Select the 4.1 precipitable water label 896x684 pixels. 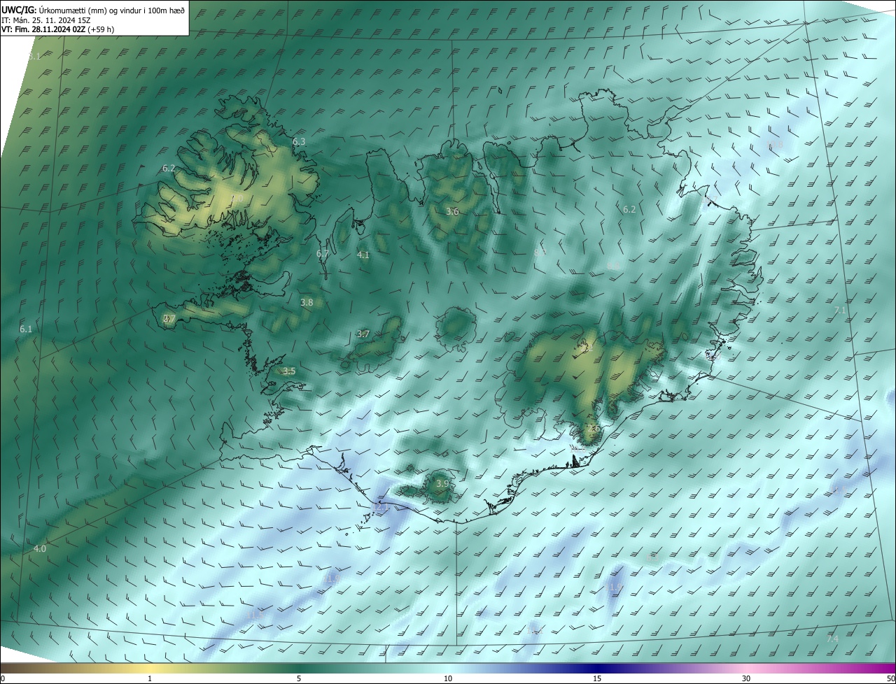pyautogui.click(x=363, y=255)
